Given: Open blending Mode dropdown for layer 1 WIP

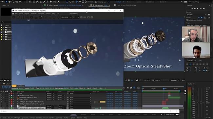Looking at the screenshot, I should click(x=50, y=93).
